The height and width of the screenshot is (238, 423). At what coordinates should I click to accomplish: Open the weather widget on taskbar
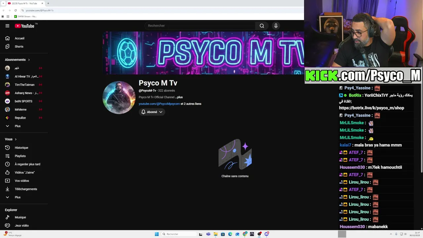click(13, 234)
